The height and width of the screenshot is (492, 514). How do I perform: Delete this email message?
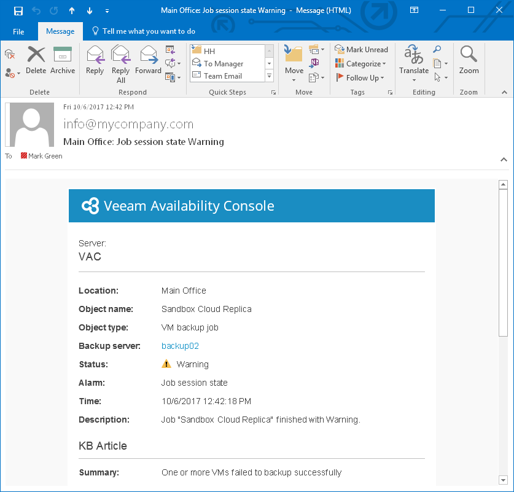click(x=36, y=61)
